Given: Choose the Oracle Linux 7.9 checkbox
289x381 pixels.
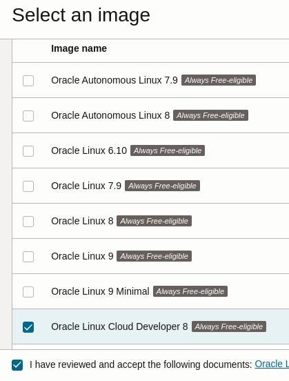Looking at the screenshot, I should tap(28, 186).
